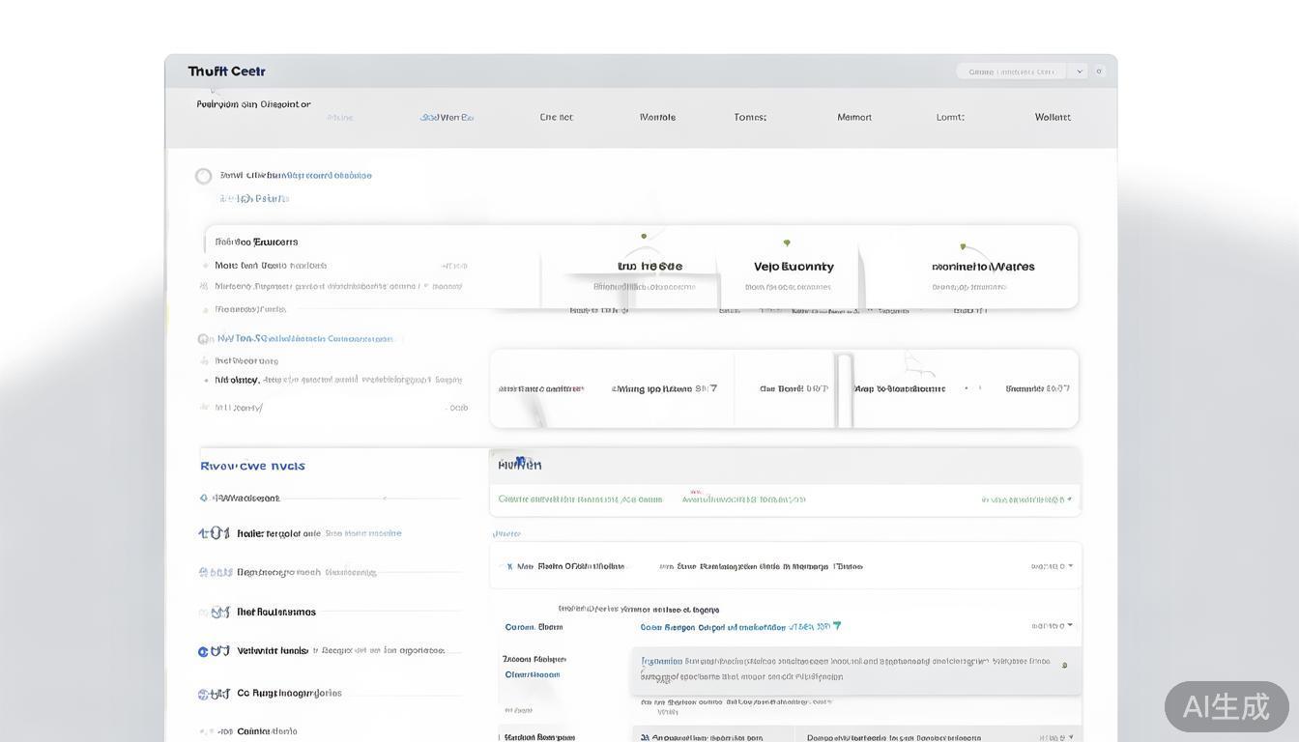Click the teal filter icon after blue link text
The image size is (1299, 742).
tap(837, 626)
